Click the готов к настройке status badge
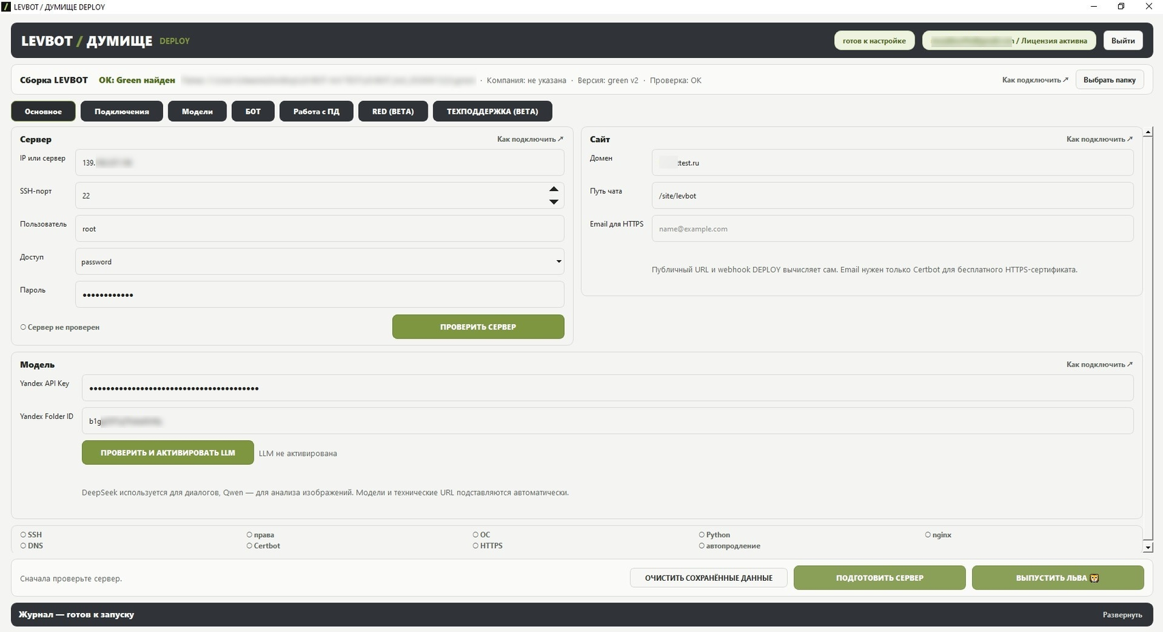 874,40
